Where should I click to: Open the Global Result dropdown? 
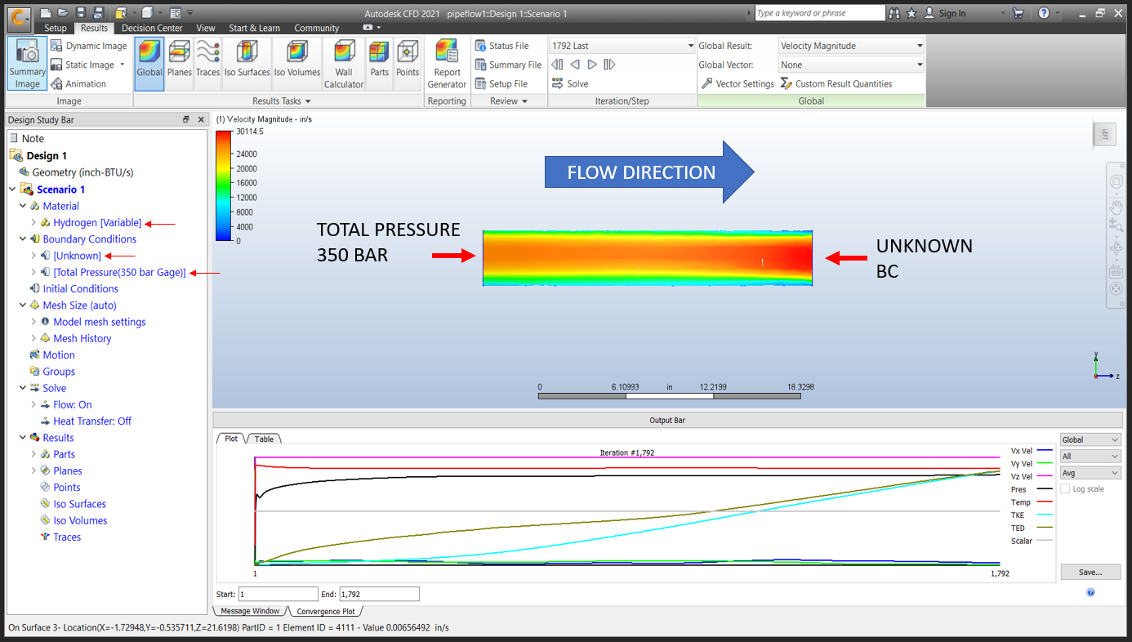[x=849, y=46]
